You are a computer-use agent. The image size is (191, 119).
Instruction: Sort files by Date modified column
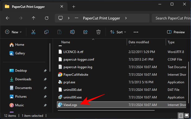(x=139, y=42)
